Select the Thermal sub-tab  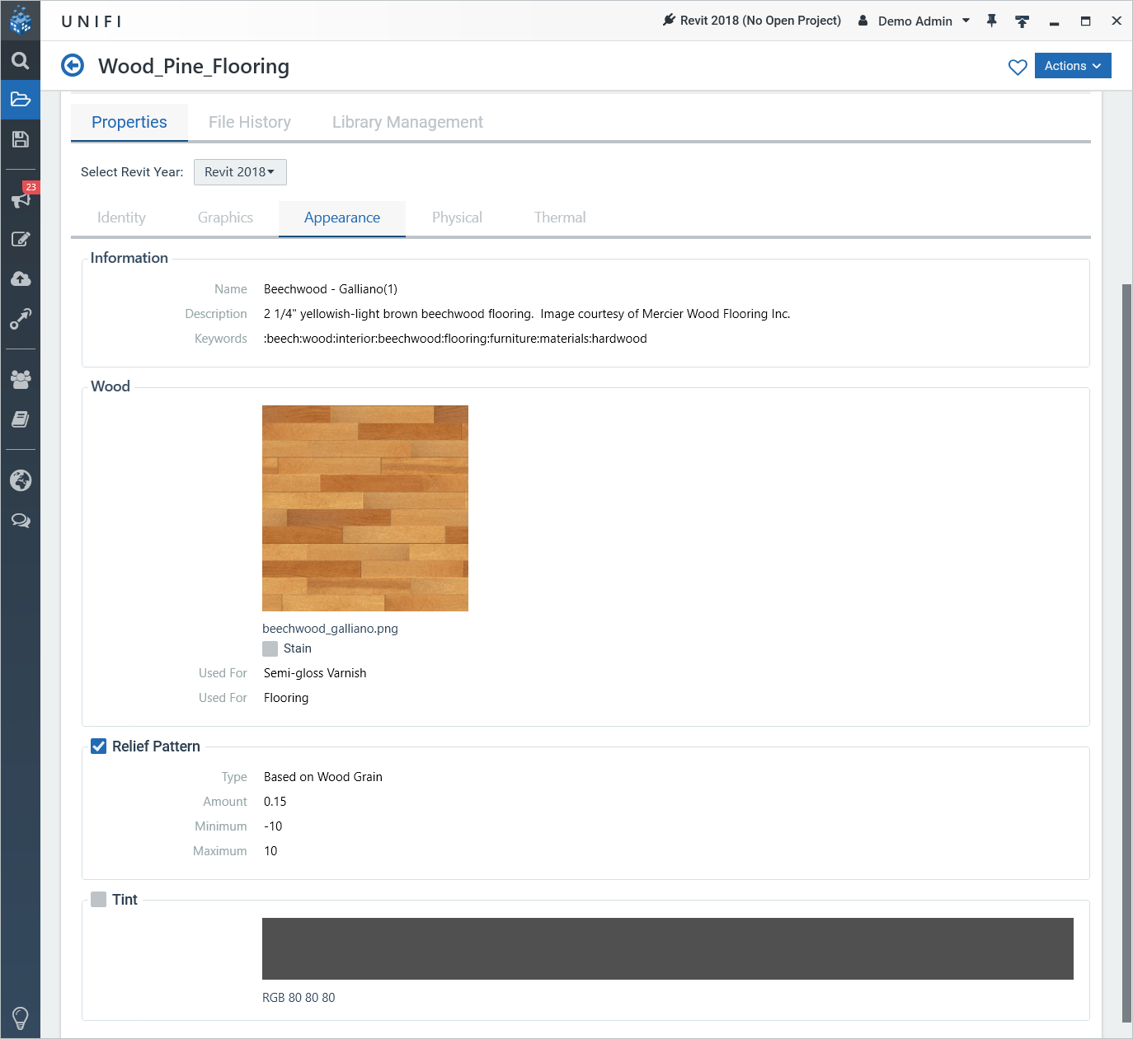[x=560, y=218]
